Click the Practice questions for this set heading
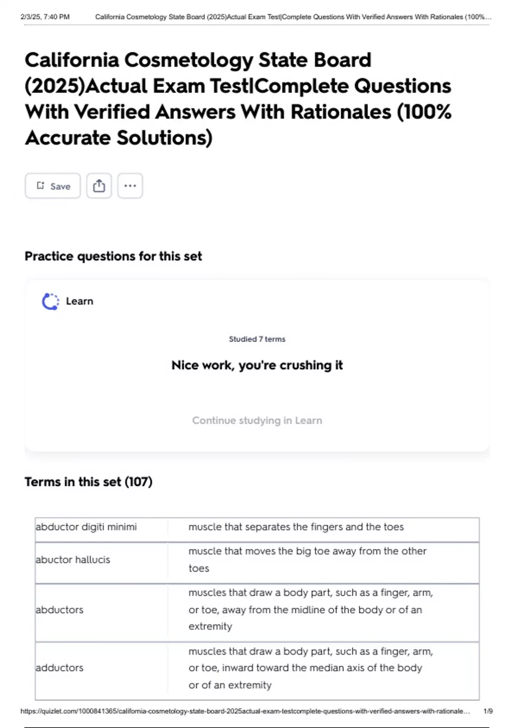Viewport: 514px width, 728px height. click(114, 257)
